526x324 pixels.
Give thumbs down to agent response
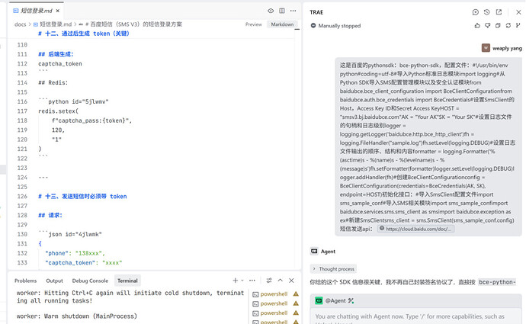487,25
